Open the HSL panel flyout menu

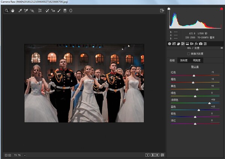(x=222, y=48)
